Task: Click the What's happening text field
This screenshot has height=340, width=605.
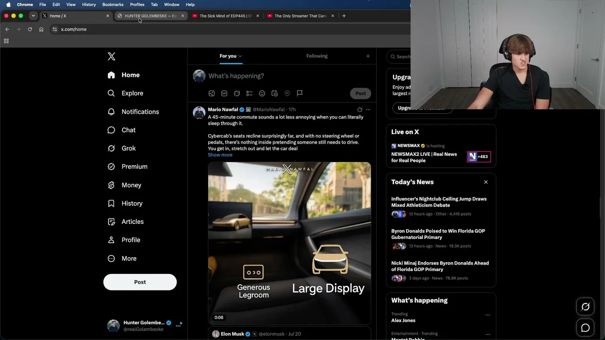Action: 288,76
